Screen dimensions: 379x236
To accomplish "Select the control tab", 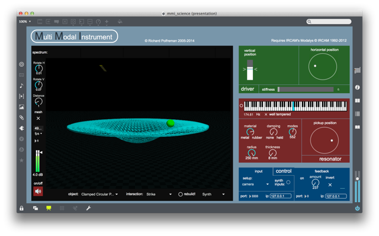I will pyautogui.click(x=284, y=171).
